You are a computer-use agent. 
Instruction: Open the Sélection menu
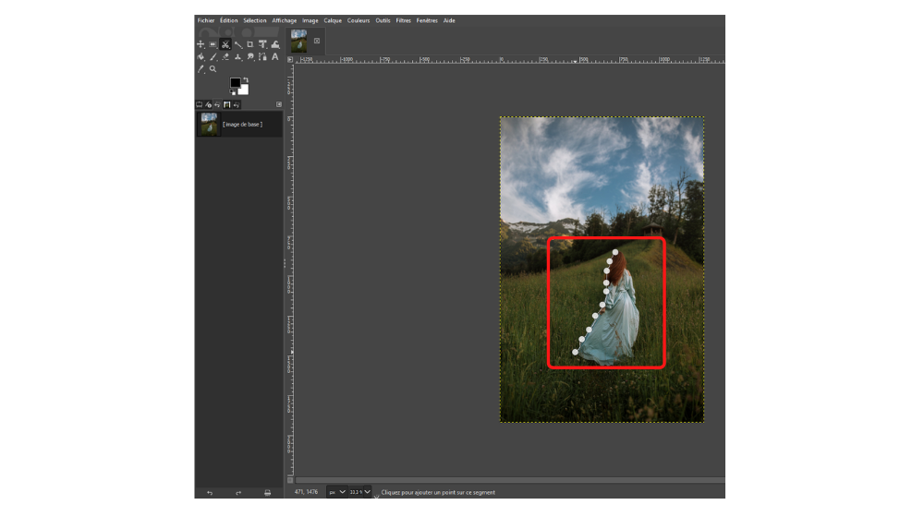(255, 20)
